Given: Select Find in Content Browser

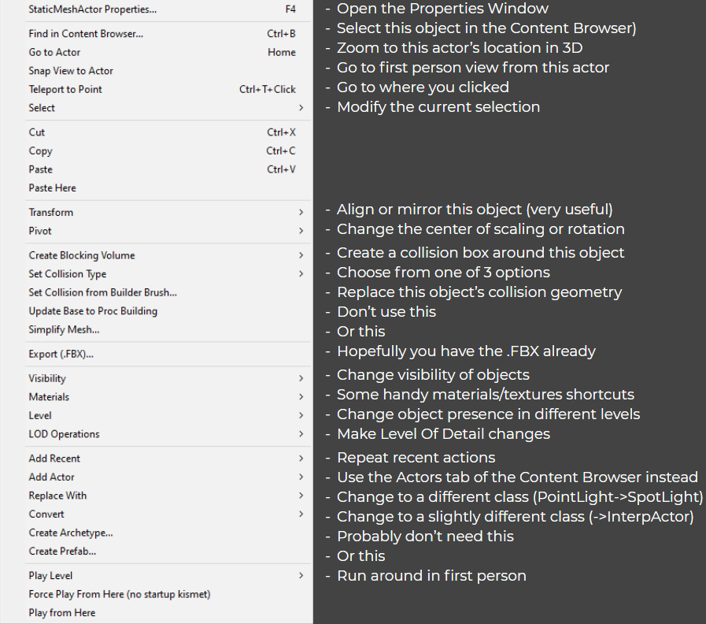Looking at the screenshot, I should pos(85,34).
